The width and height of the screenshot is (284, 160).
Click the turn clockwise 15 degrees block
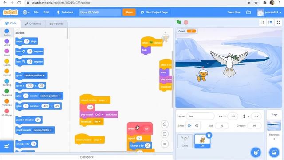[30, 52]
